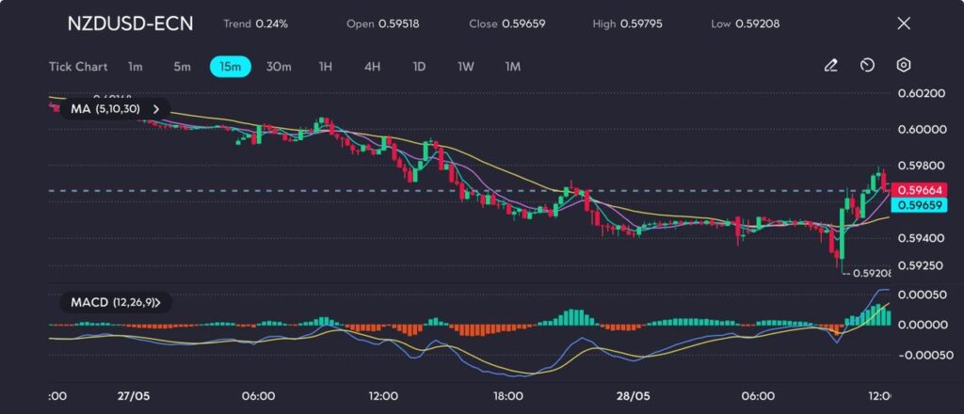The height and width of the screenshot is (414, 964).
Task: Click the highlighted 15m timeframe
Action: (x=230, y=67)
